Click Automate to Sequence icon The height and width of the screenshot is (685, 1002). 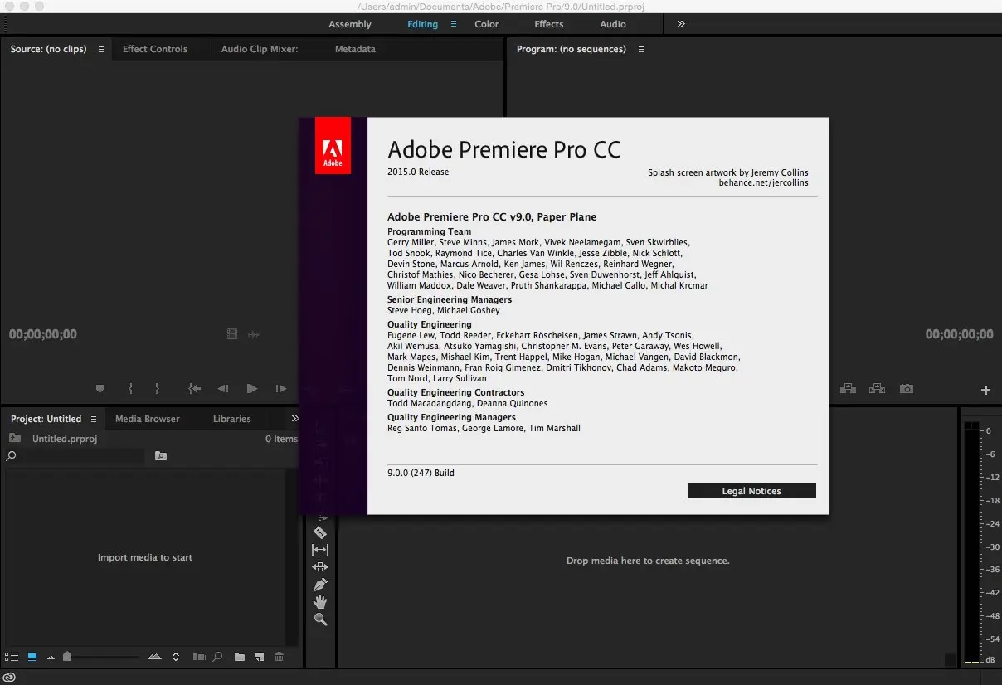coord(199,657)
